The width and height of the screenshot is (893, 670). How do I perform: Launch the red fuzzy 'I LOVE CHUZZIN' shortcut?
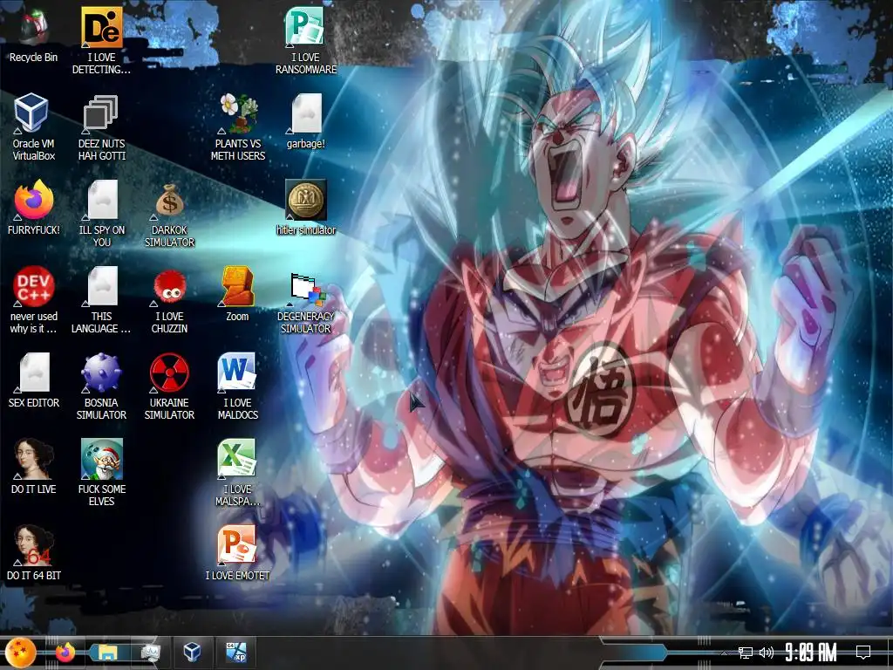click(x=170, y=288)
